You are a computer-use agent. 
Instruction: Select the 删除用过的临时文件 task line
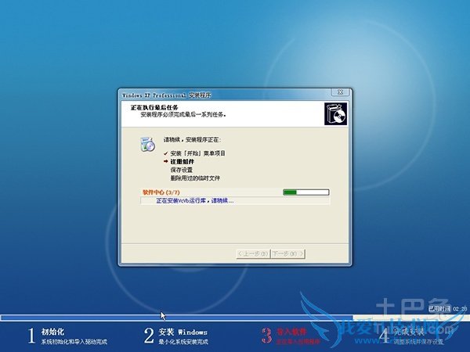pos(195,178)
